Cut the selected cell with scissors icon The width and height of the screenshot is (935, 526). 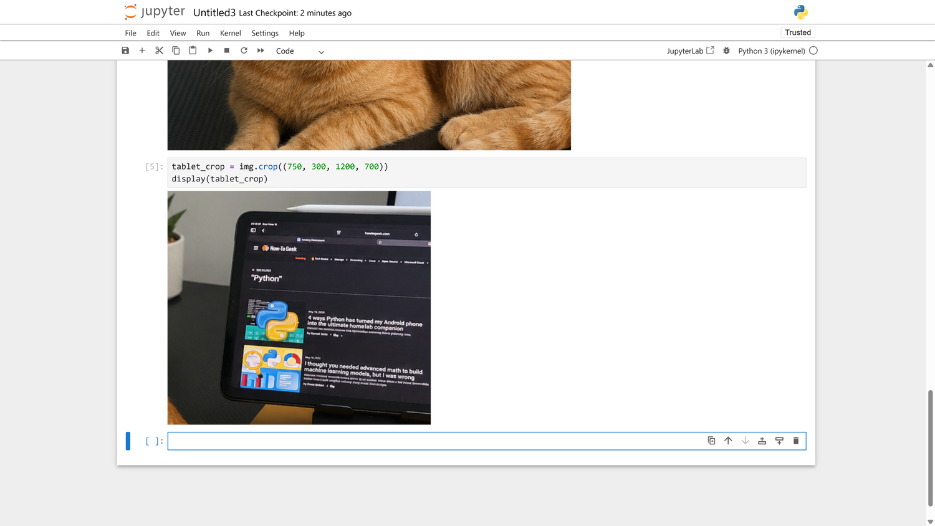tap(159, 50)
